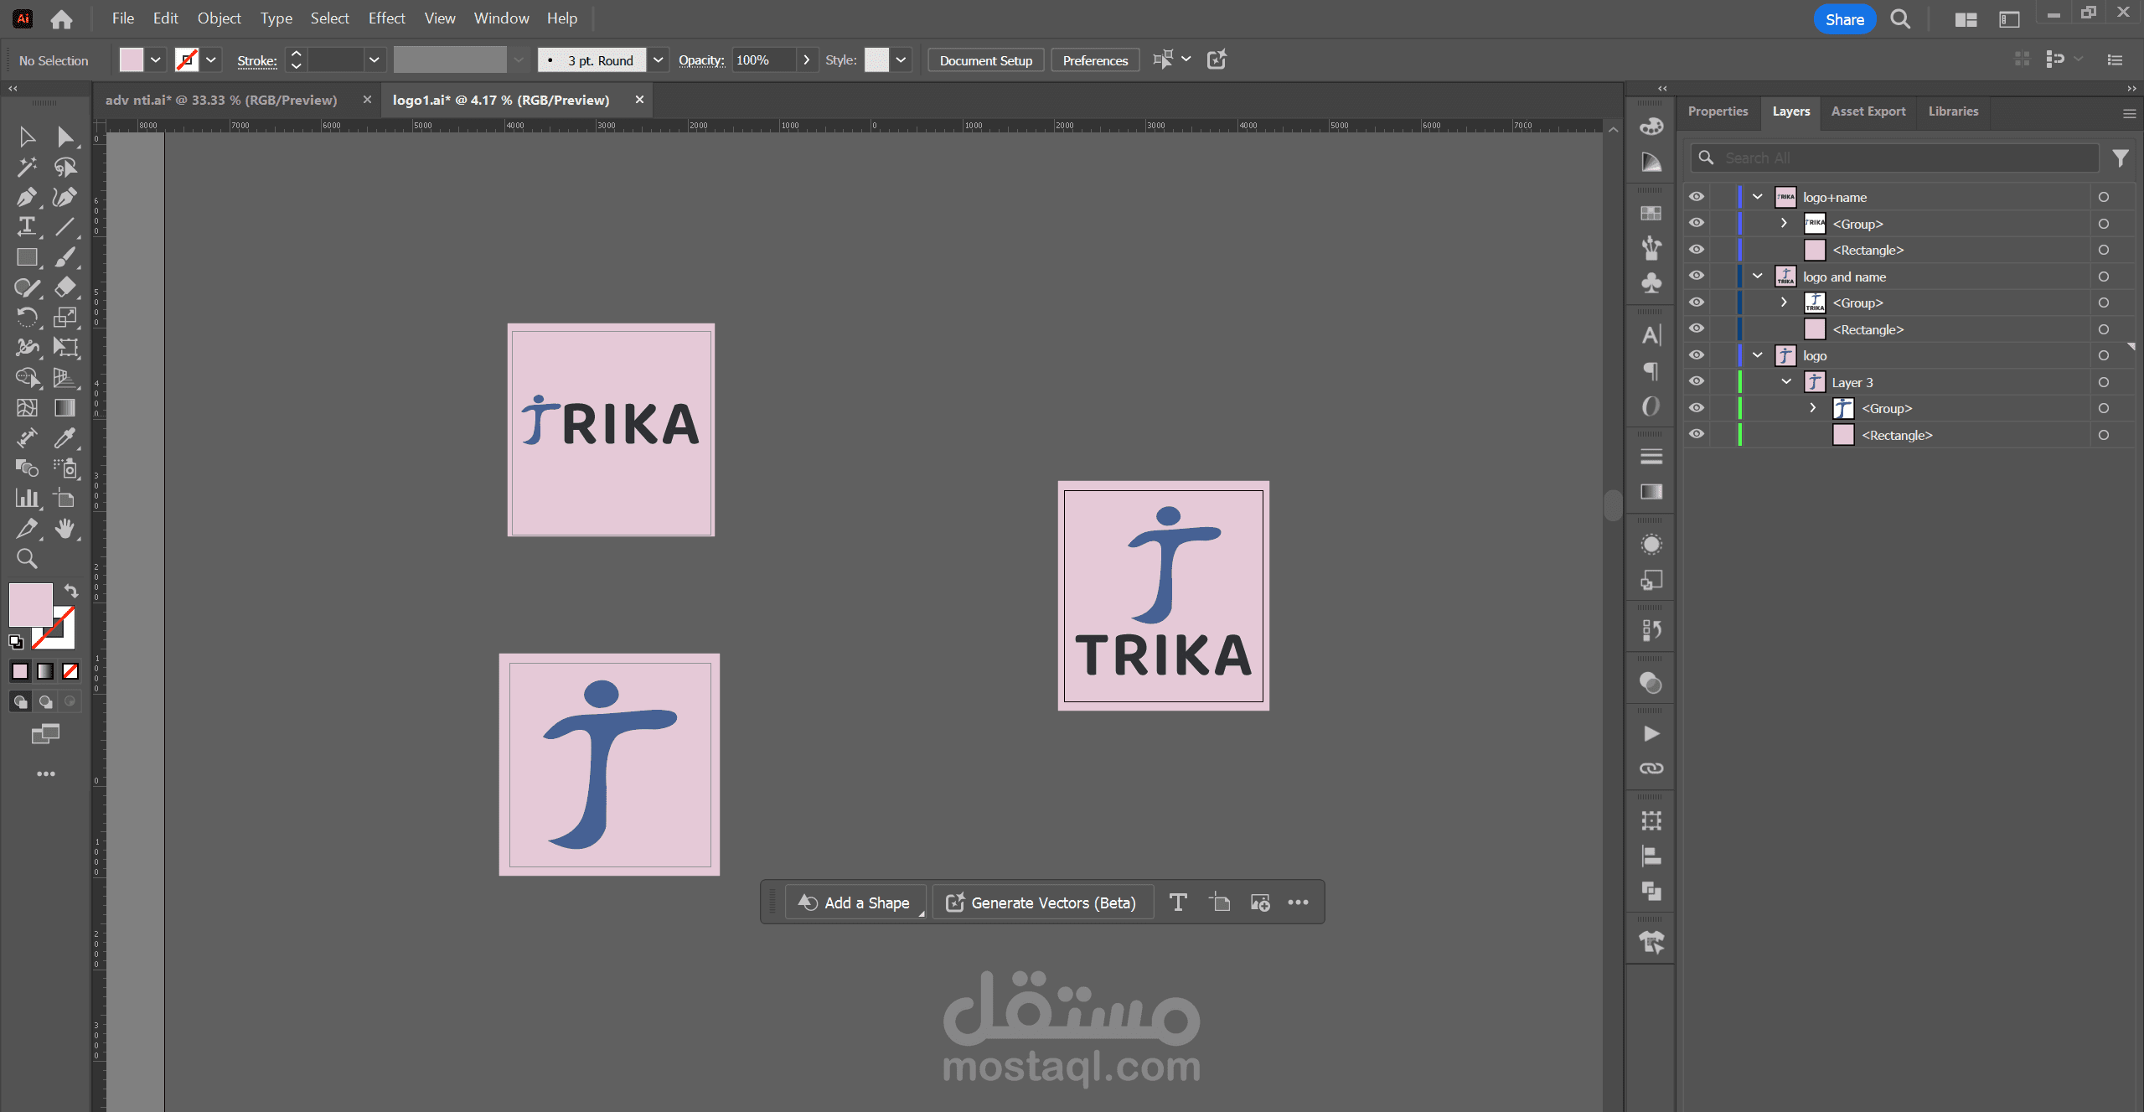The image size is (2144, 1112).
Task: Expand the Group under Layer 3
Action: pyautogui.click(x=1813, y=408)
